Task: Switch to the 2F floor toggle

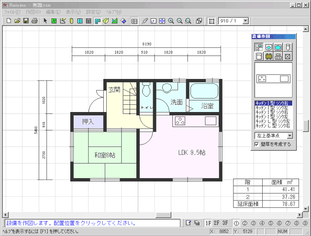Action: click(217, 223)
